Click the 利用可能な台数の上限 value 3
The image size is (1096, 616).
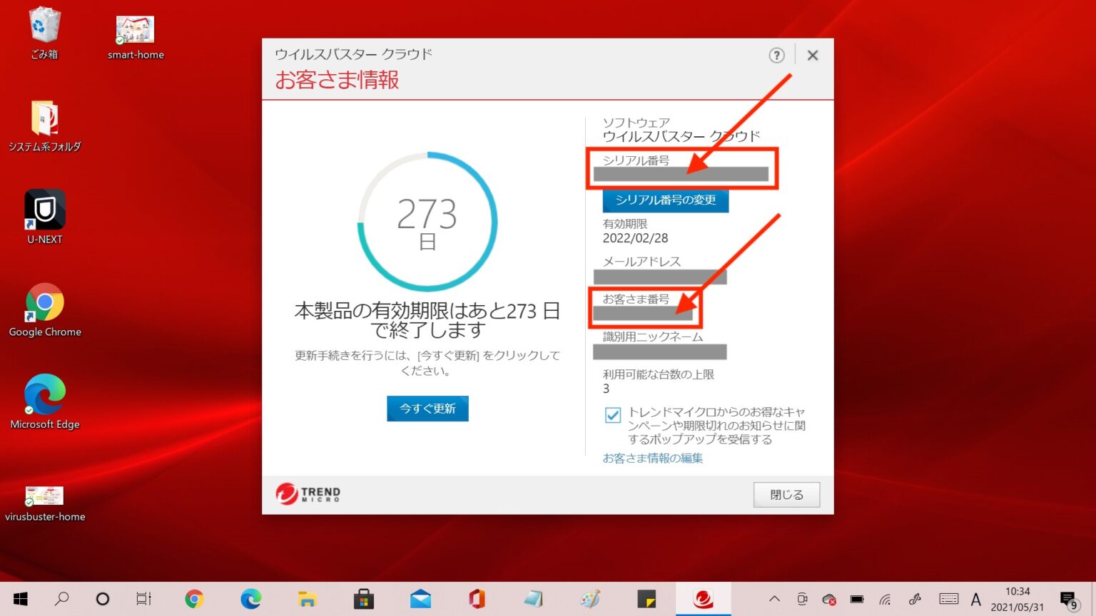(x=607, y=389)
